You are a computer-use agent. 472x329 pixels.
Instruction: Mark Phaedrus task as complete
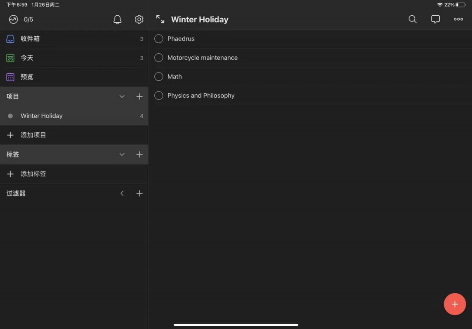click(x=159, y=39)
